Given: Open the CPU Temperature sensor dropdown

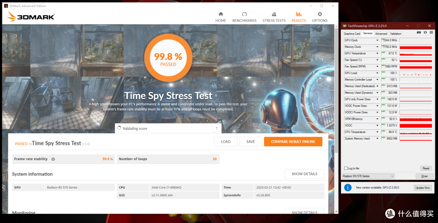Looking at the screenshot, I should [x=378, y=132].
